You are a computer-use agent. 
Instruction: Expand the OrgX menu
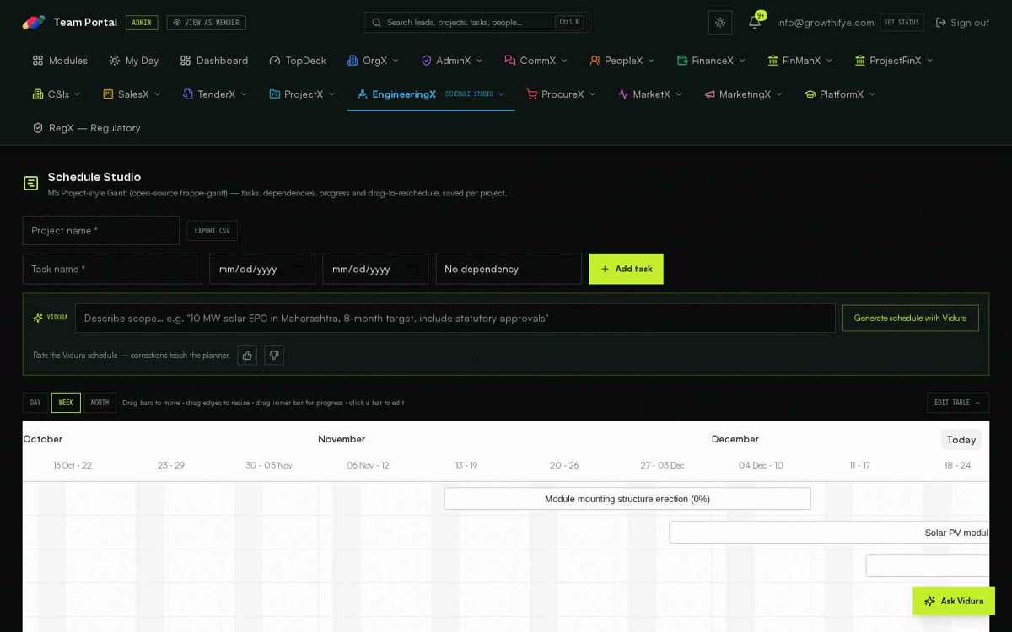374,61
